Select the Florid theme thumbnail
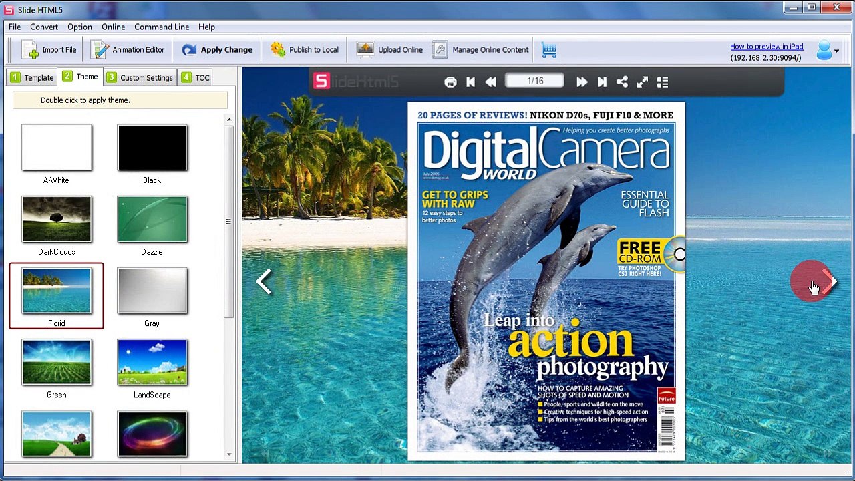This screenshot has height=481, width=855. (x=57, y=291)
